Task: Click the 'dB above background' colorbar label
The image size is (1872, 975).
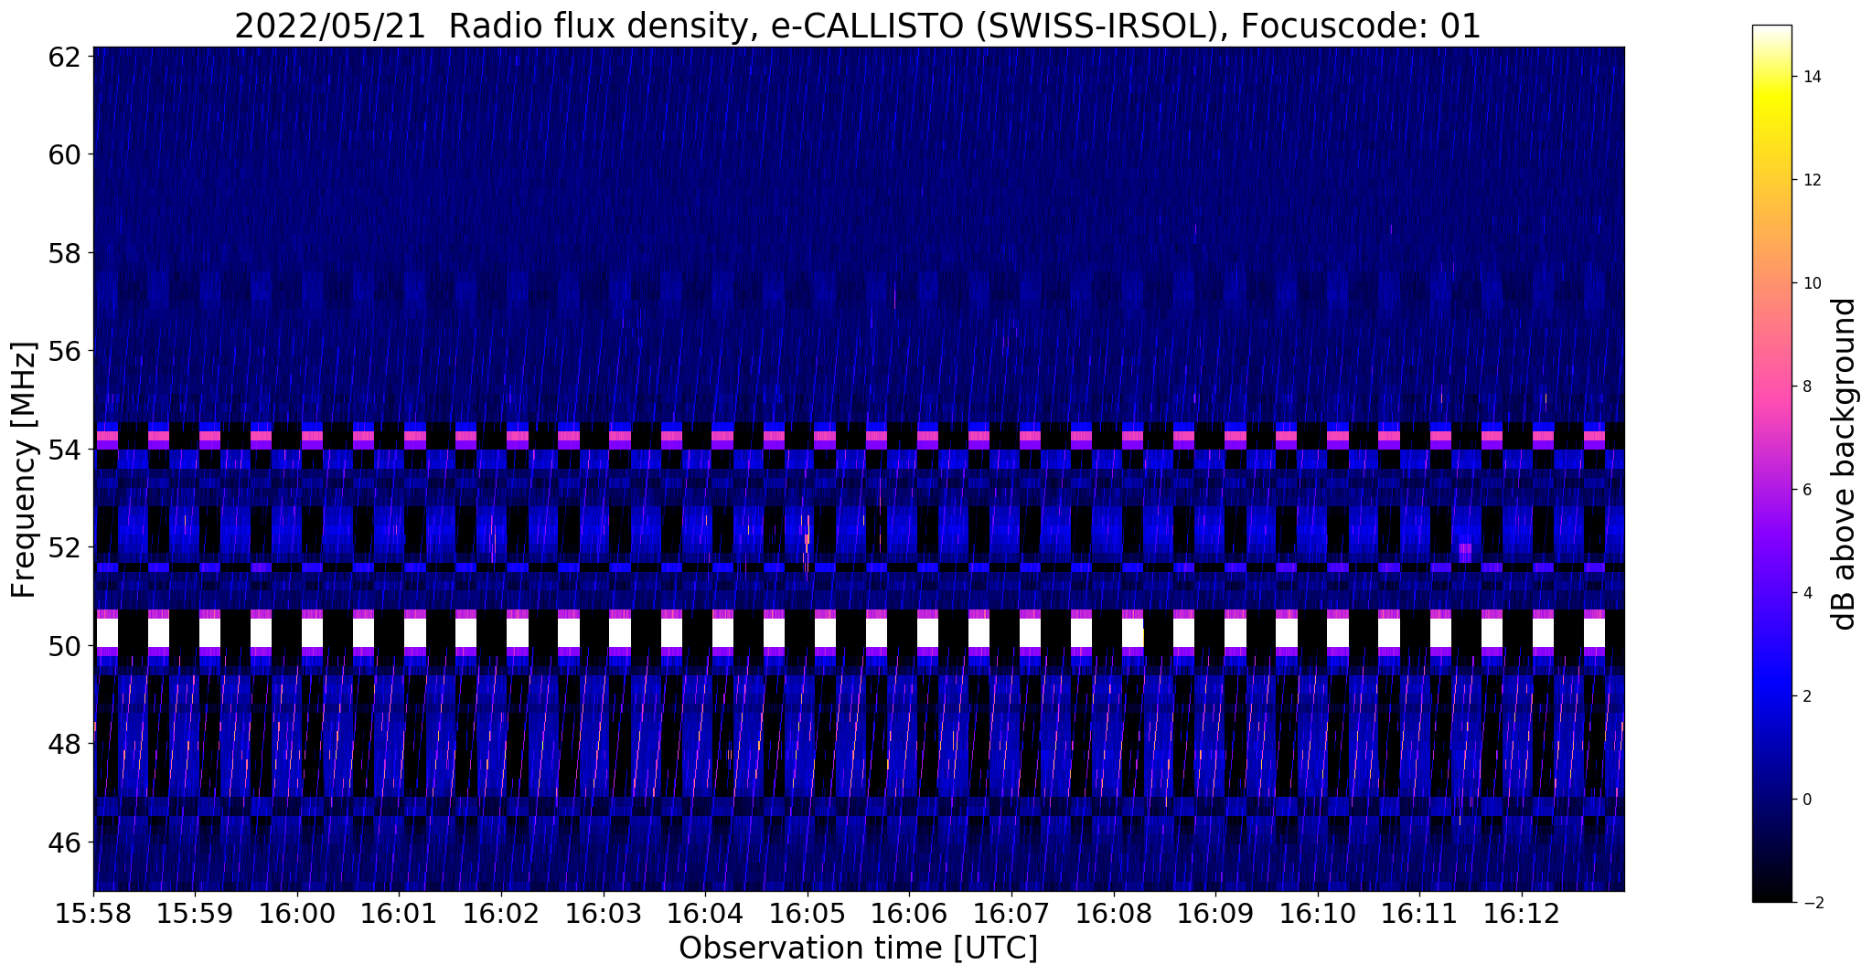Action: [x=1845, y=463]
